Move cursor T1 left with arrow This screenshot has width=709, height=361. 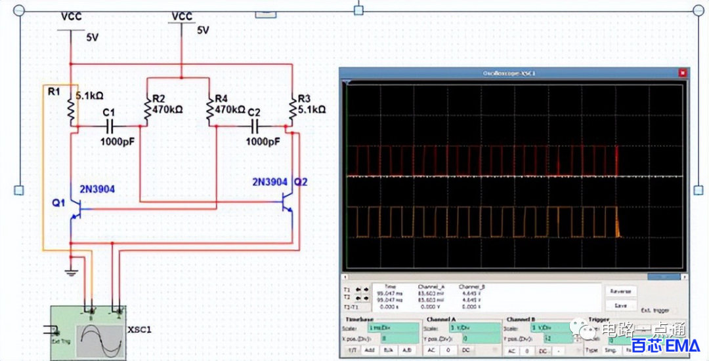[358, 289]
